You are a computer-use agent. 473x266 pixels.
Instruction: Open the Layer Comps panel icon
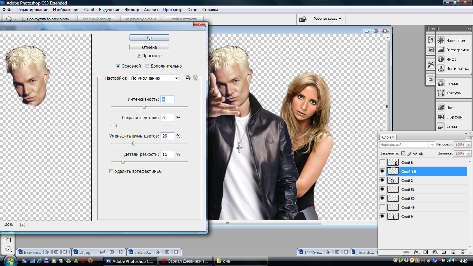pos(430,79)
